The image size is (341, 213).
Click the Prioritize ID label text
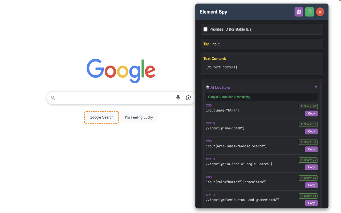(x=231, y=29)
